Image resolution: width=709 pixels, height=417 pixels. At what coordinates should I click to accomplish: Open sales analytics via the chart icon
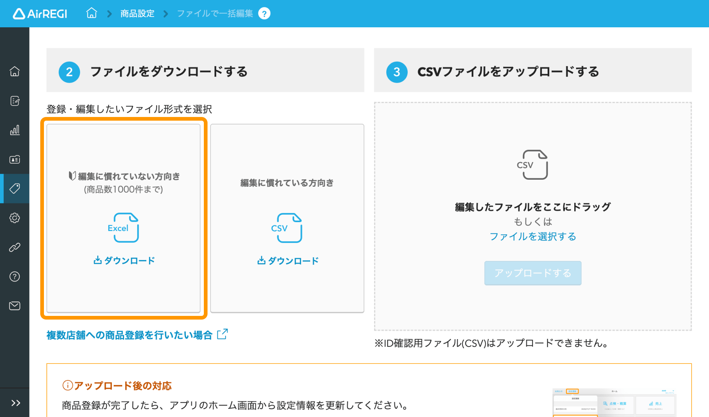[15, 130]
